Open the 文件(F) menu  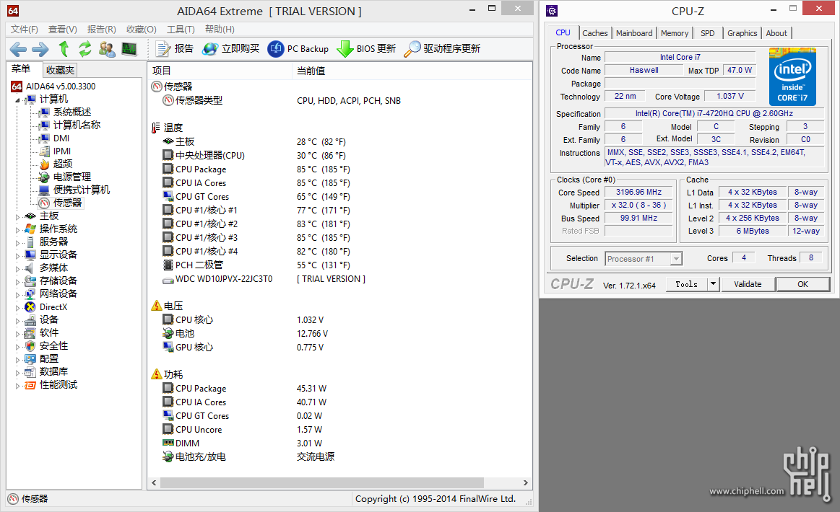coord(24,30)
